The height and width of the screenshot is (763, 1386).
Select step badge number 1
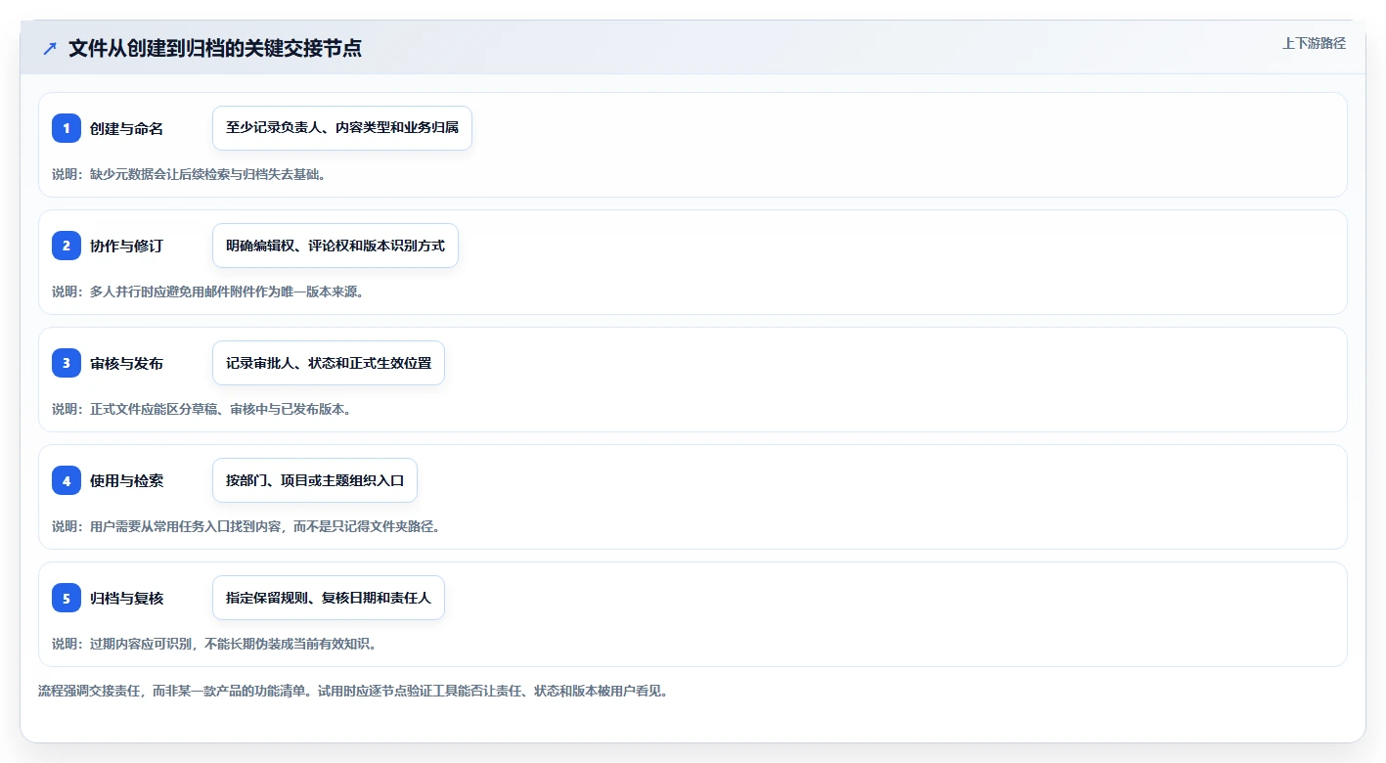pos(67,128)
